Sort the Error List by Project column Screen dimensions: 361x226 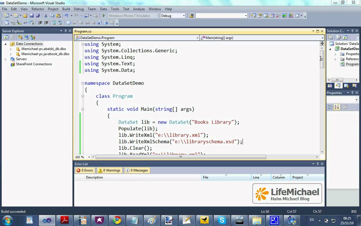[x=307, y=177]
